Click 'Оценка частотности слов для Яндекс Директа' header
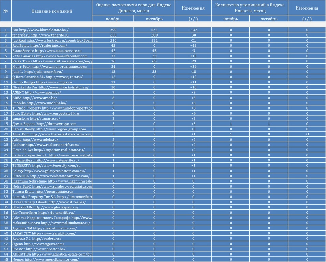The width and height of the screenshot is (326, 262). (133, 8)
